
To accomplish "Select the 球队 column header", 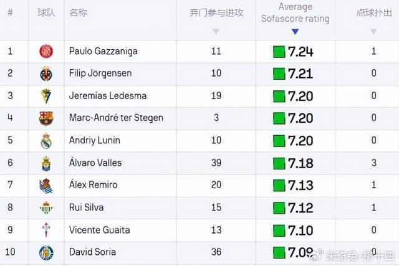I will click(x=46, y=12).
